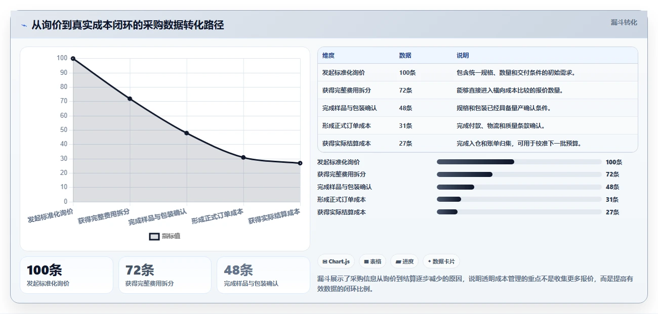Click the 发起标准化询价 progress bar
The height and width of the screenshot is (314, 658).
click(x=519, y=162)
